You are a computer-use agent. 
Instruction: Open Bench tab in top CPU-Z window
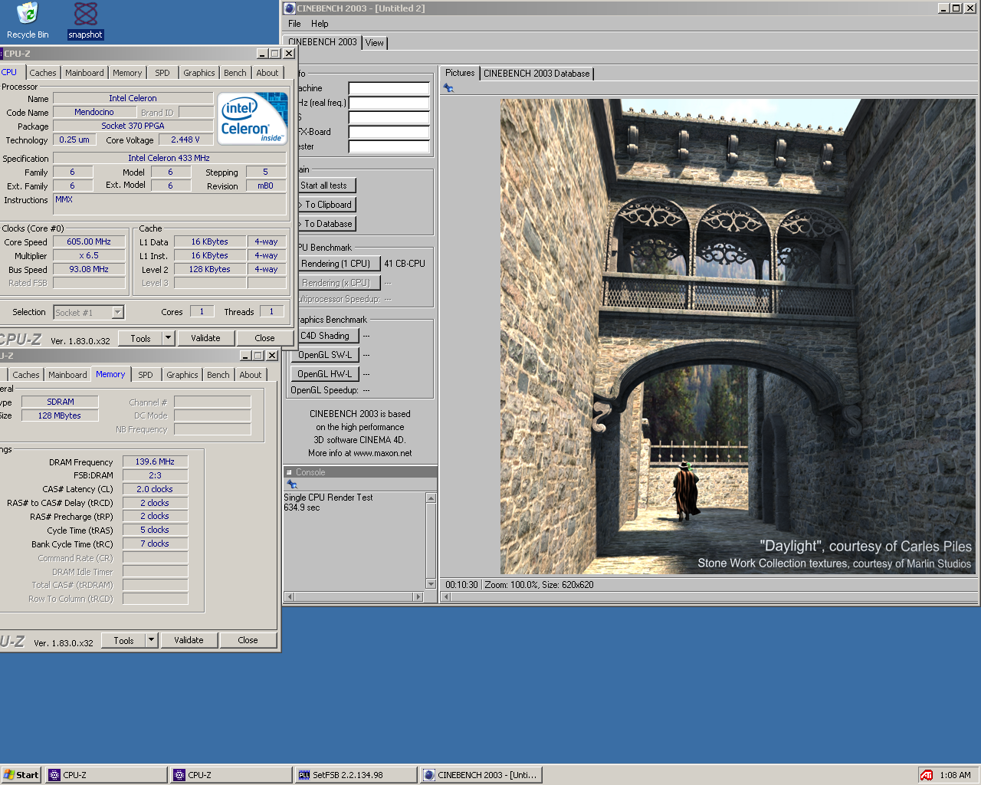click(x=235, y=73)
